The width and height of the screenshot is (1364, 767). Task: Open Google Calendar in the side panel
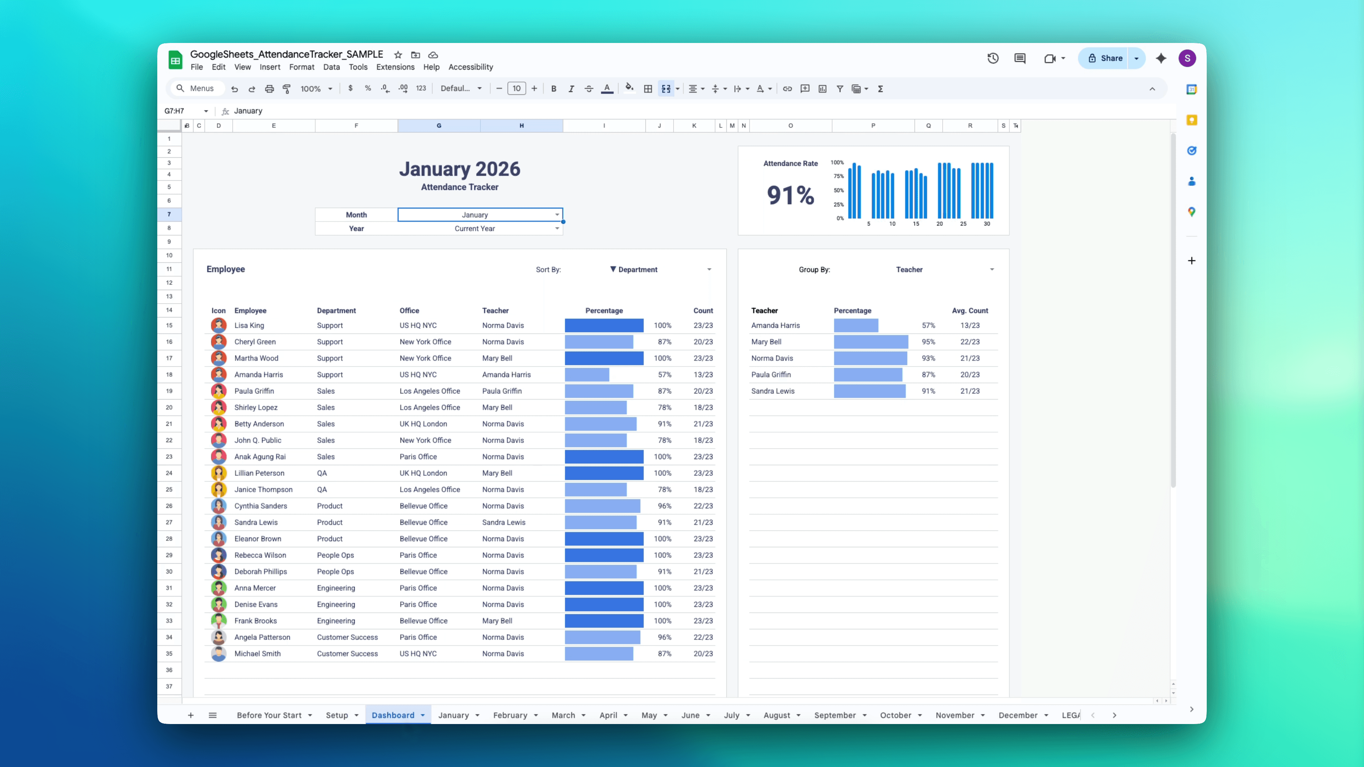1192,89
